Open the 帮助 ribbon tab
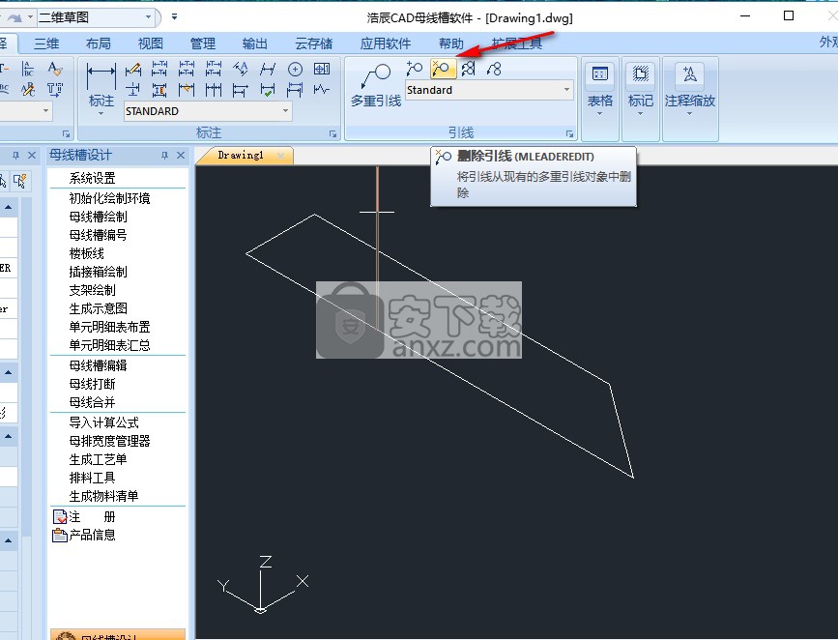Screen dimensions: 838x640 pyautogui.click(x=451, y=44)
